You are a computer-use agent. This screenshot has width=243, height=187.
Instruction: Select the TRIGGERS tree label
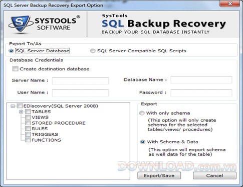tap(45, 134)
